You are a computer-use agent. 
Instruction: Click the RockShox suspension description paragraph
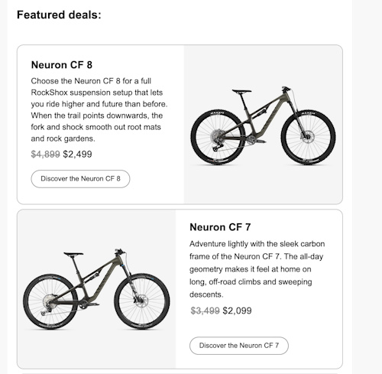[99, 110]
